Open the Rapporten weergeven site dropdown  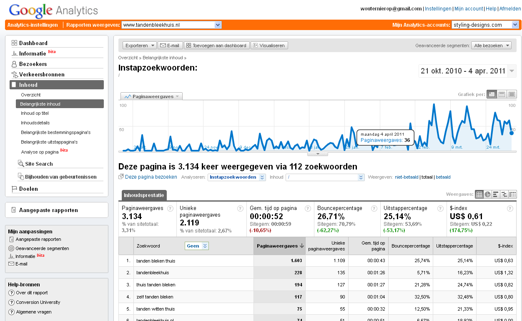[x=171, y=25]
